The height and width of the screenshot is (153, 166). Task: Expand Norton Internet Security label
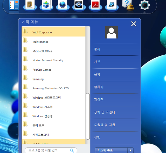(48, 60)
